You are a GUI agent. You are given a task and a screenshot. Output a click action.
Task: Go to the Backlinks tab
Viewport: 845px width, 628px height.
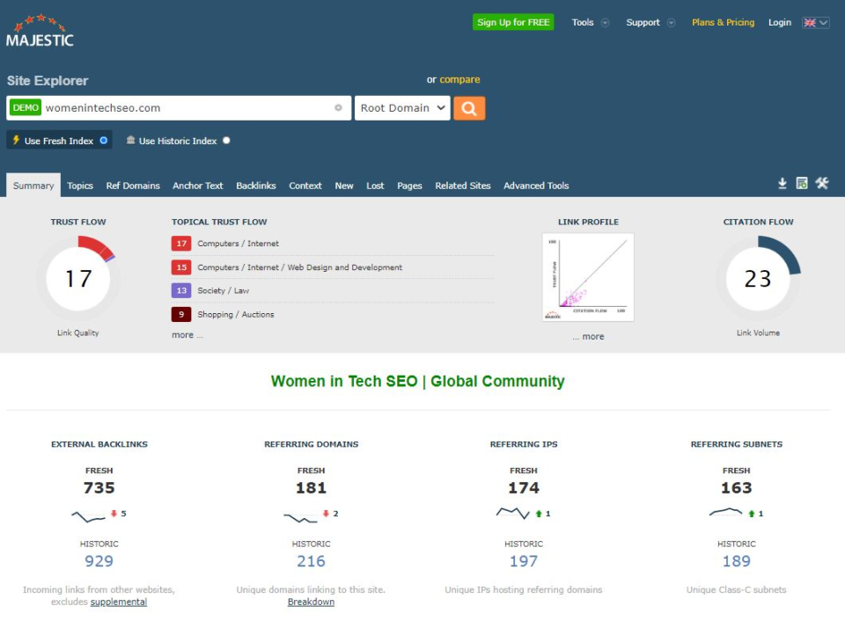[256, 186]
